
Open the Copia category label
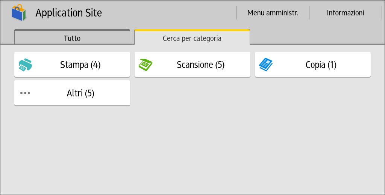tap(315, 65)
